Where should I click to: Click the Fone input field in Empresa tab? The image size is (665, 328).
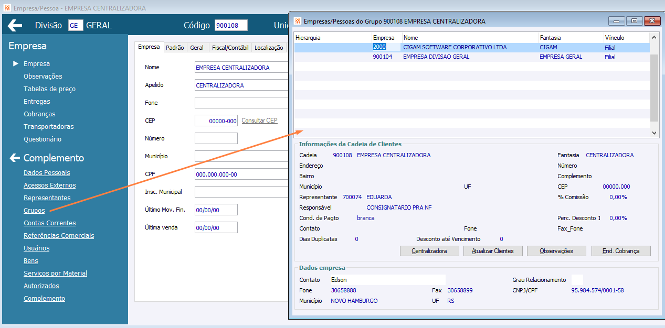point(241,103)
